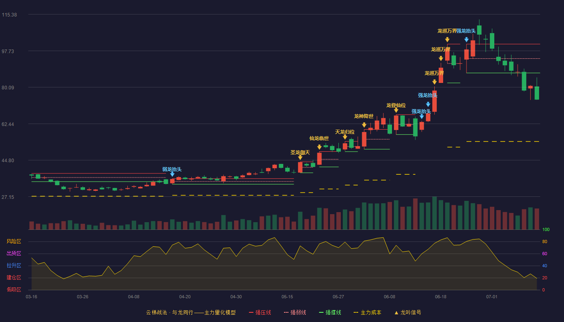Screen dimensions: 564x322
Task: Click the 天龙归位 signal arrow marker
Action: (x=345, y=137)
